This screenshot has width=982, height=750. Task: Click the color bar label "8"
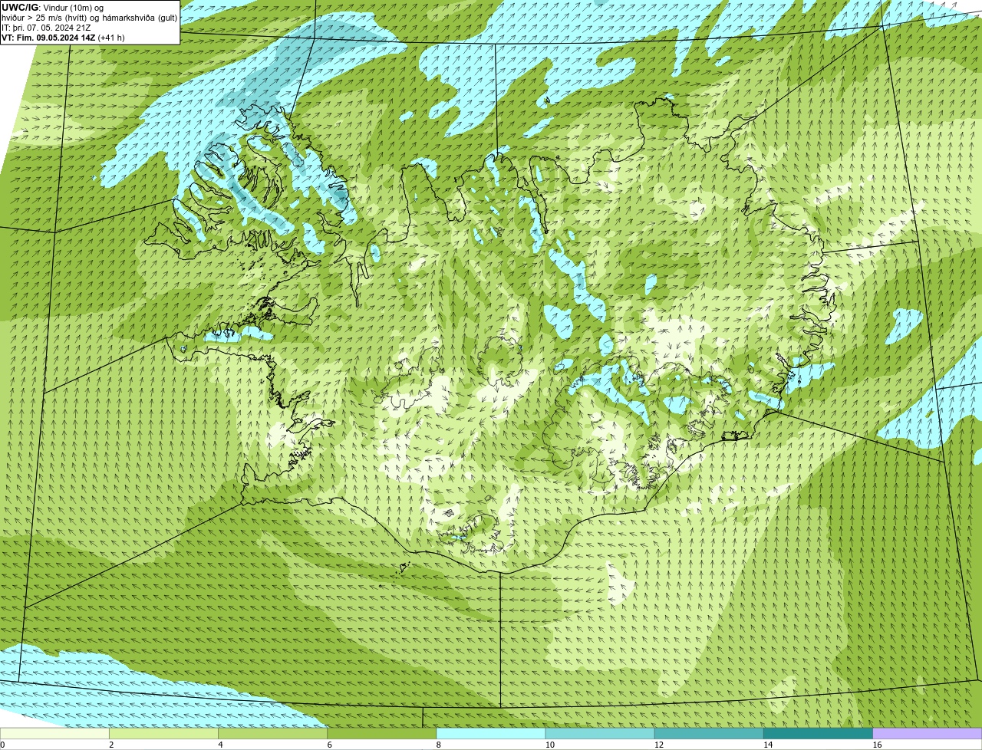click(x=438, y=745)
